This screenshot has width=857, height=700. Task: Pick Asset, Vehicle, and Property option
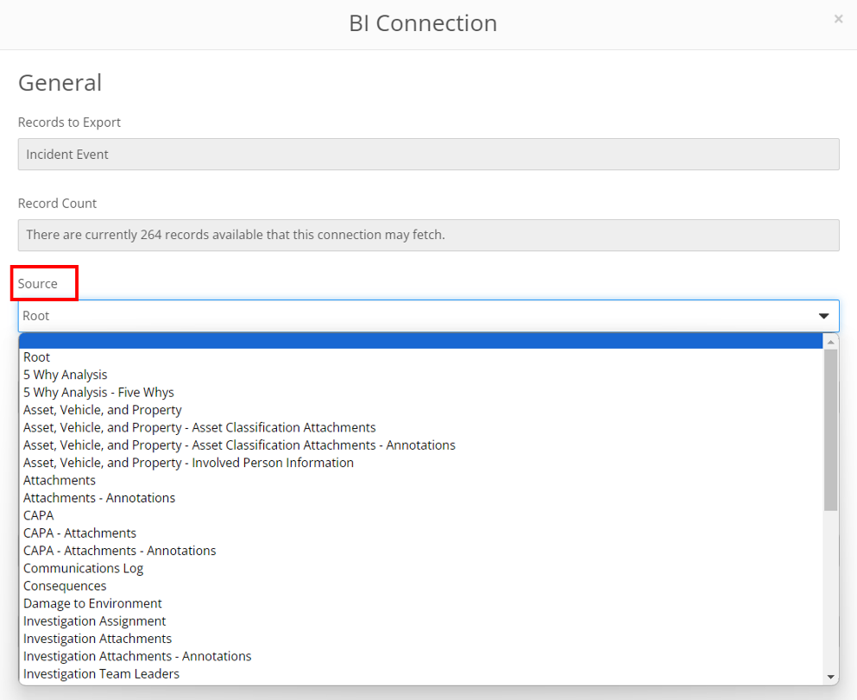click(102, 410)
